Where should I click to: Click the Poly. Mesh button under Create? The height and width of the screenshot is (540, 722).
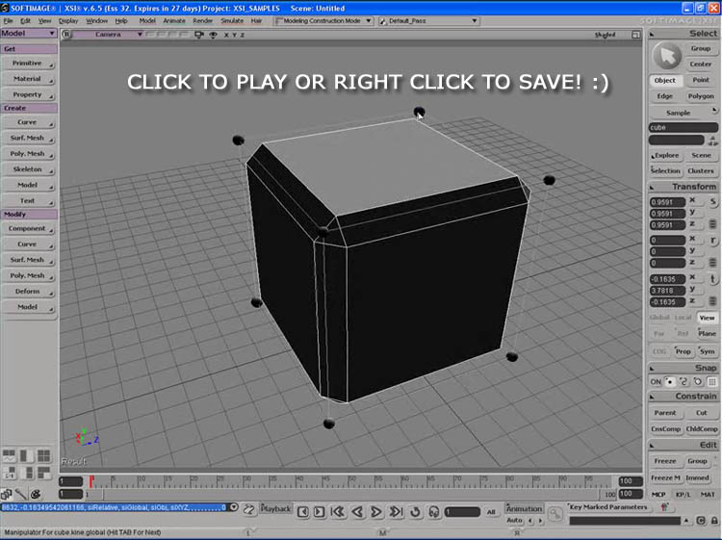tap(28, 154)
